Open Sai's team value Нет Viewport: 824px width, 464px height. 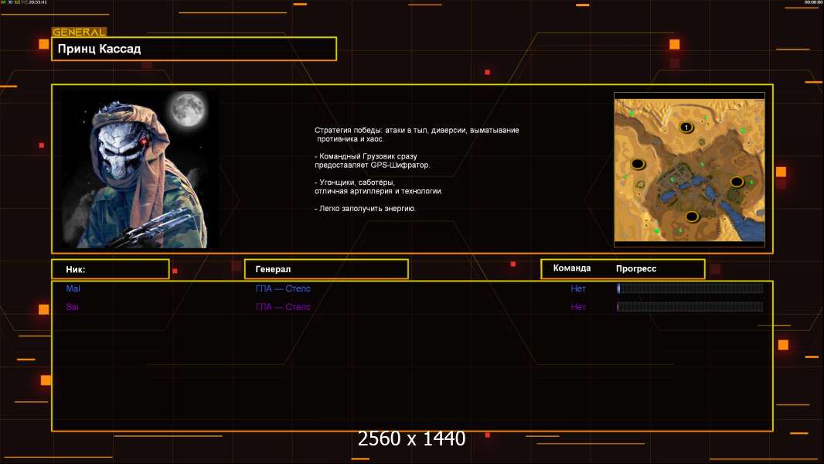click(578, 307)
